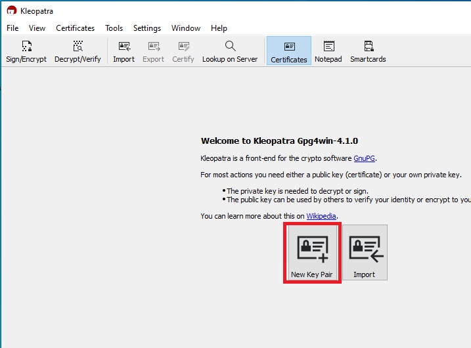This screenshot has width=471, height=348.
Task: Open the Smartcards view
Action: (368, 51)
